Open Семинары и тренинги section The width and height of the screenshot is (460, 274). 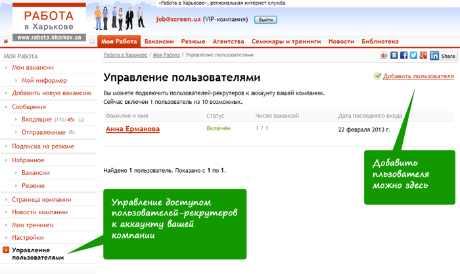click(286, 41)
